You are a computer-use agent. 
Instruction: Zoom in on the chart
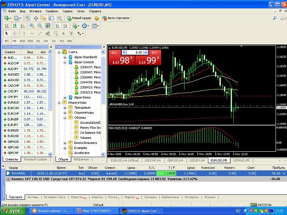32,26
